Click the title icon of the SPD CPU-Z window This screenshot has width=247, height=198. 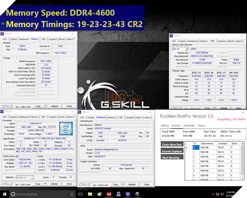tap(171, 36)
